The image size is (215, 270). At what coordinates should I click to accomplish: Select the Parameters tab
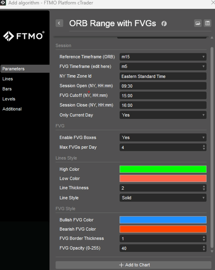pos(25,69)
